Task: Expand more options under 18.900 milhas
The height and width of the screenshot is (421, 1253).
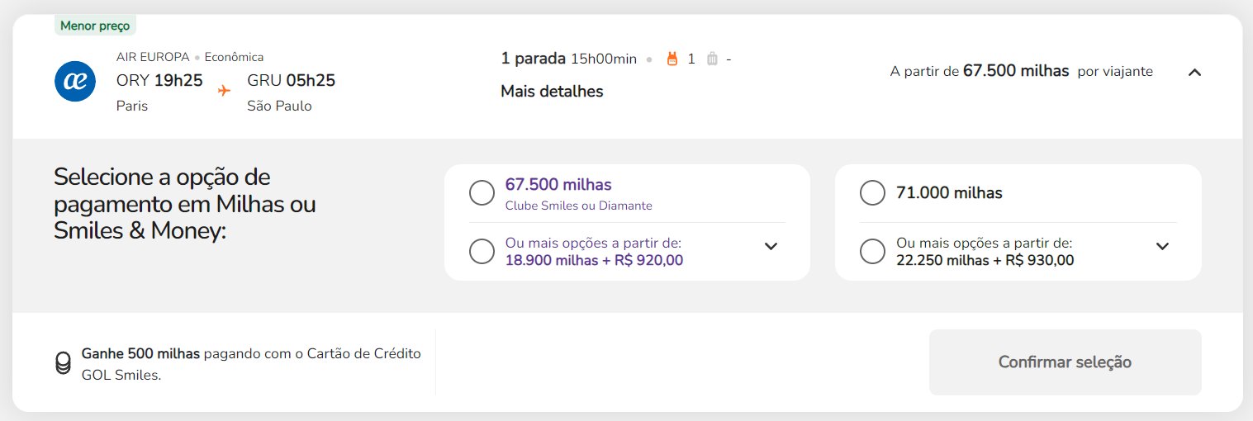Action: [771, 246]
